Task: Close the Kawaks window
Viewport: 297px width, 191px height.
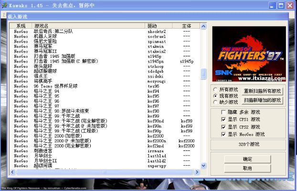Action: point(290,6)
